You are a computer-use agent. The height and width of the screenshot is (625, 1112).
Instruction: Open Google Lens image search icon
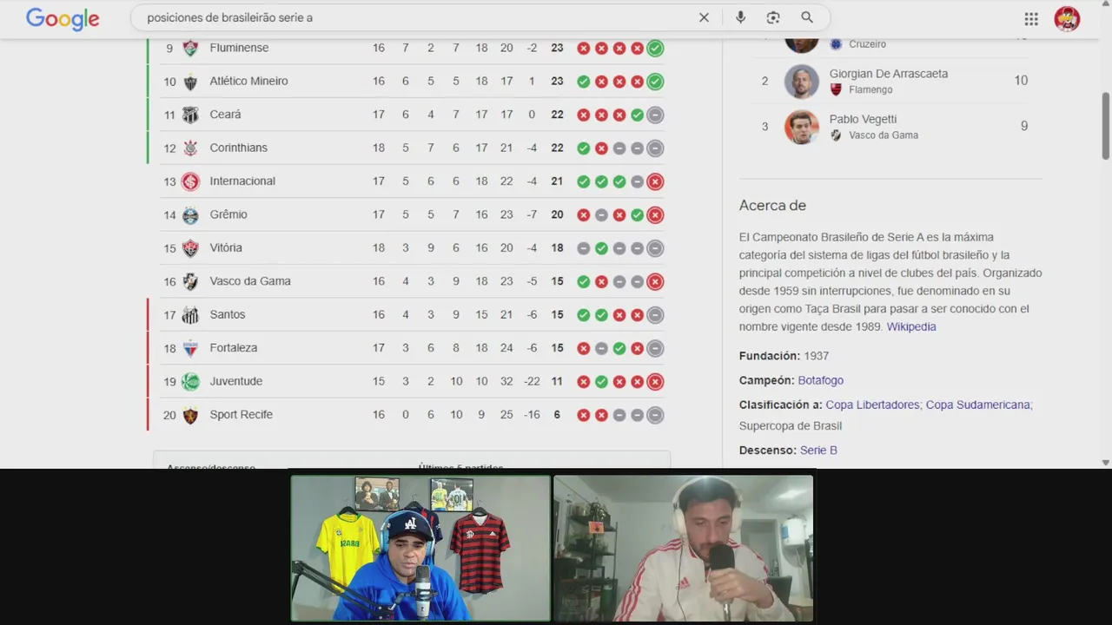(x=773, y=17)
